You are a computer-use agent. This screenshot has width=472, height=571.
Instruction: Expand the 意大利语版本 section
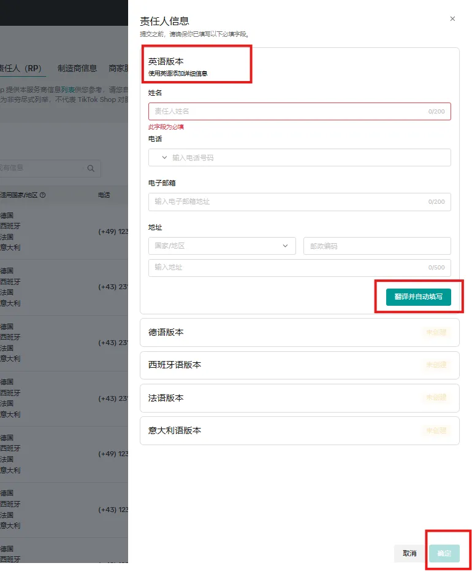pos(299,431)
